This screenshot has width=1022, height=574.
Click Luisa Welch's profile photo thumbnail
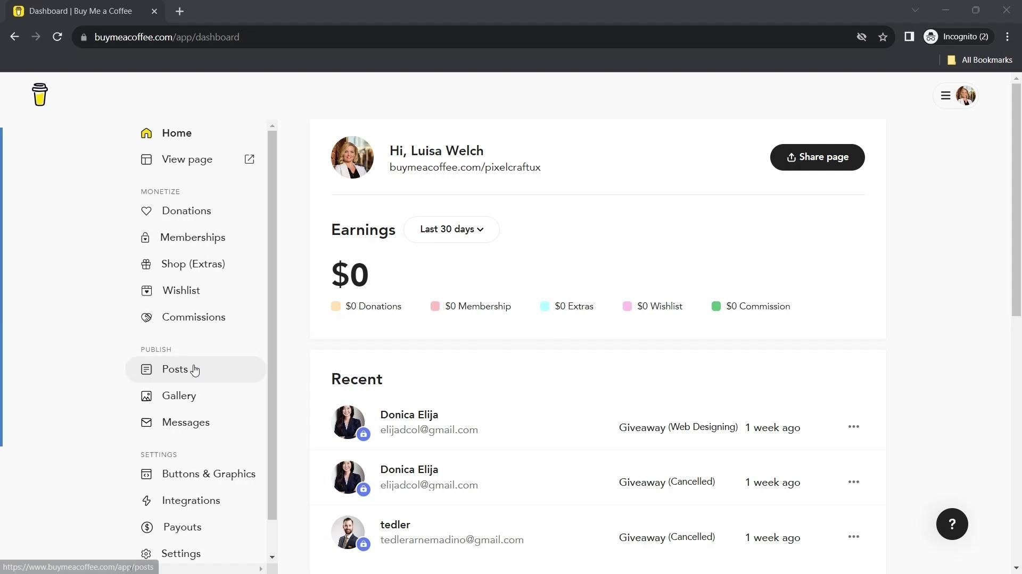click(352, 157)
